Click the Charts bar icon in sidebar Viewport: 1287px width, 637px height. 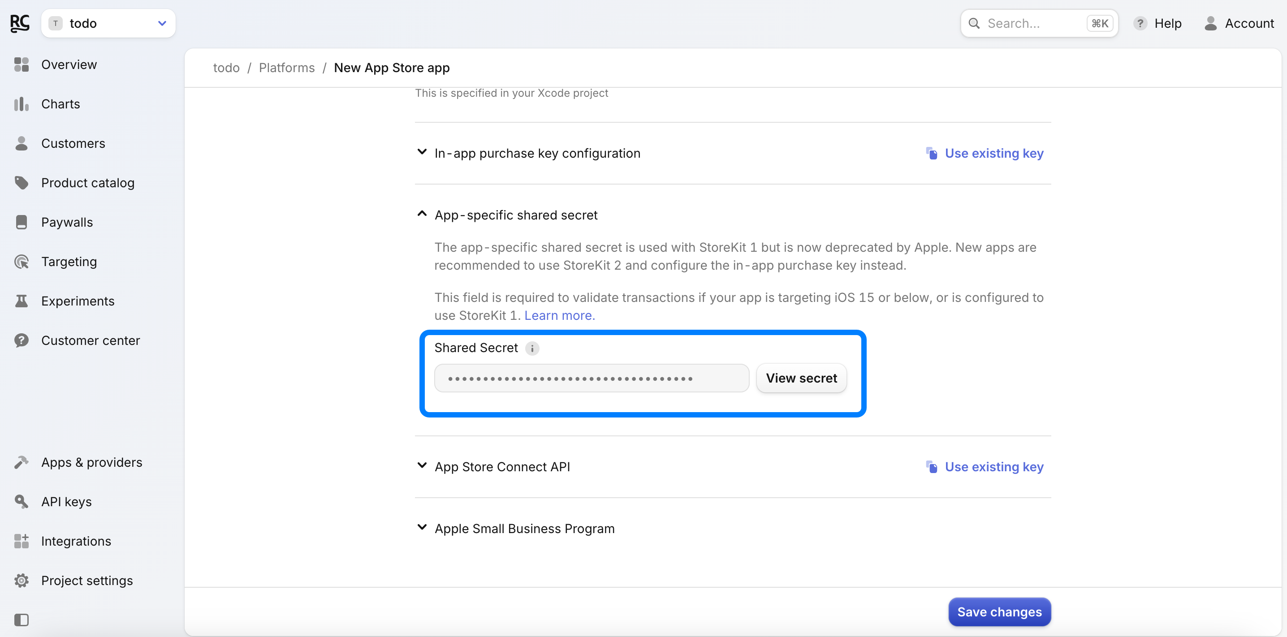pyautogui.click(x=21, y=104)
